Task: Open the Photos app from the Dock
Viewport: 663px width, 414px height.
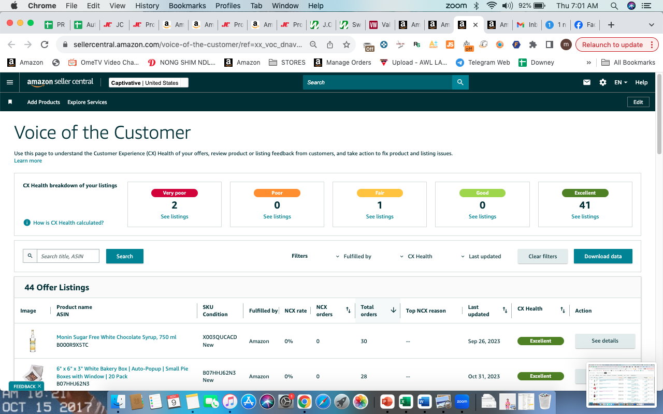Action: point(360,401)
